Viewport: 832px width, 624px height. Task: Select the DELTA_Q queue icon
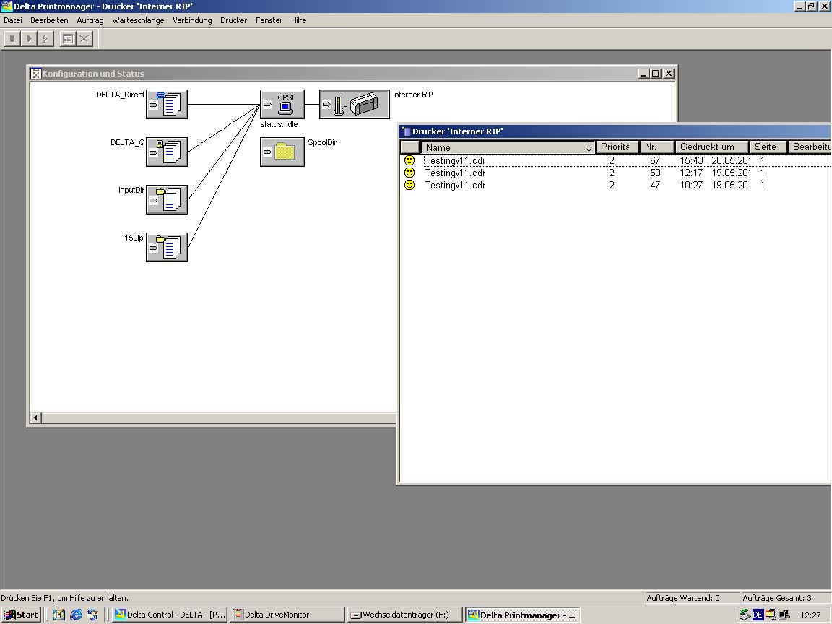167,152
